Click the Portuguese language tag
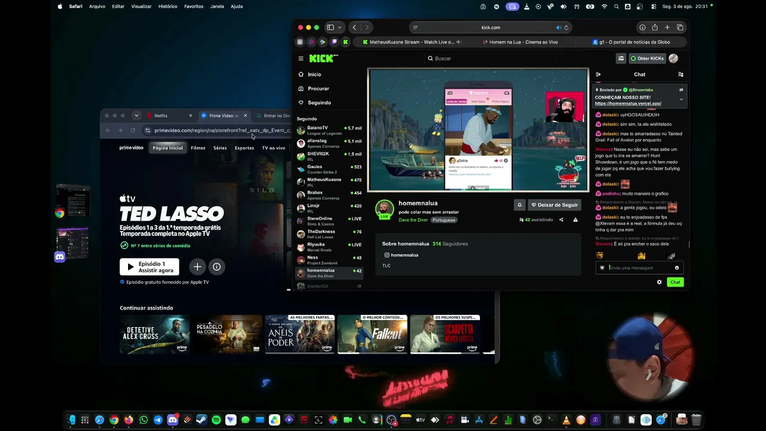This screenshot has width=766, height=431. click(444, 220)
